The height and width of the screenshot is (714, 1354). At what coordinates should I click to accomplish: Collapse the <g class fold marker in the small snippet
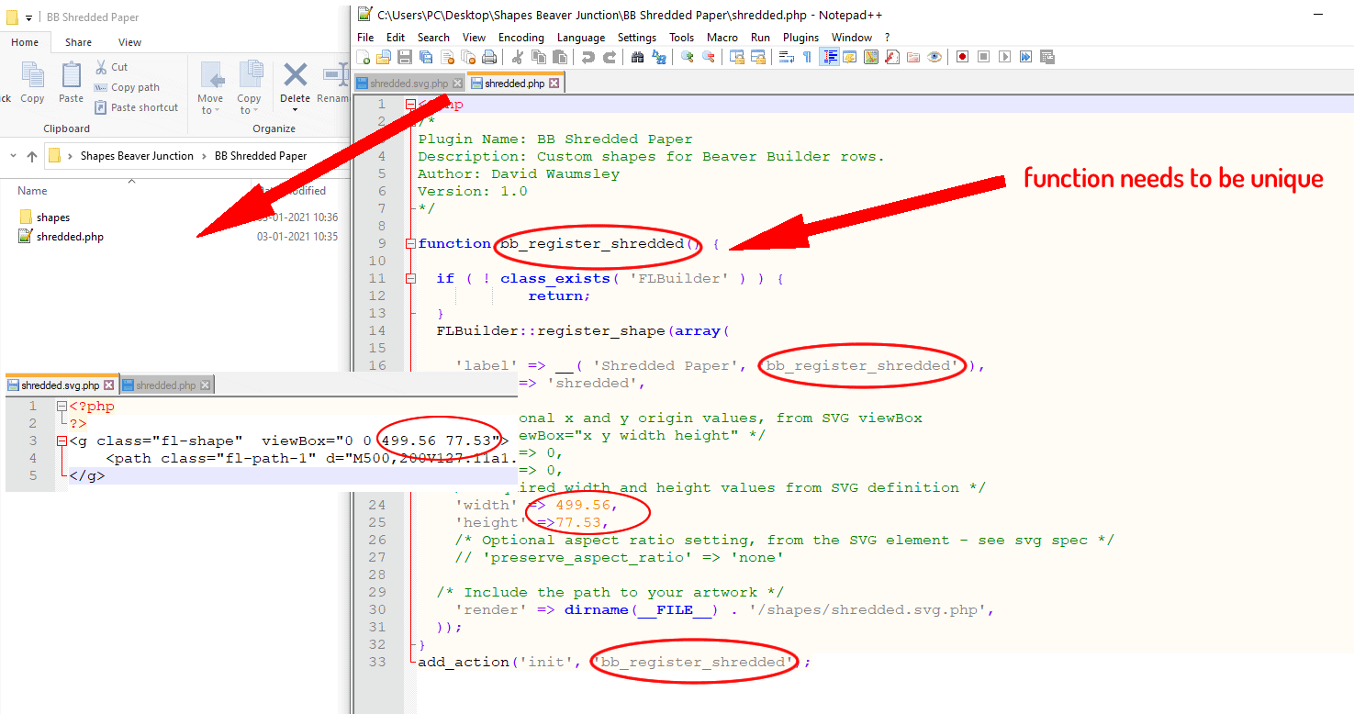tap(61, 441)
